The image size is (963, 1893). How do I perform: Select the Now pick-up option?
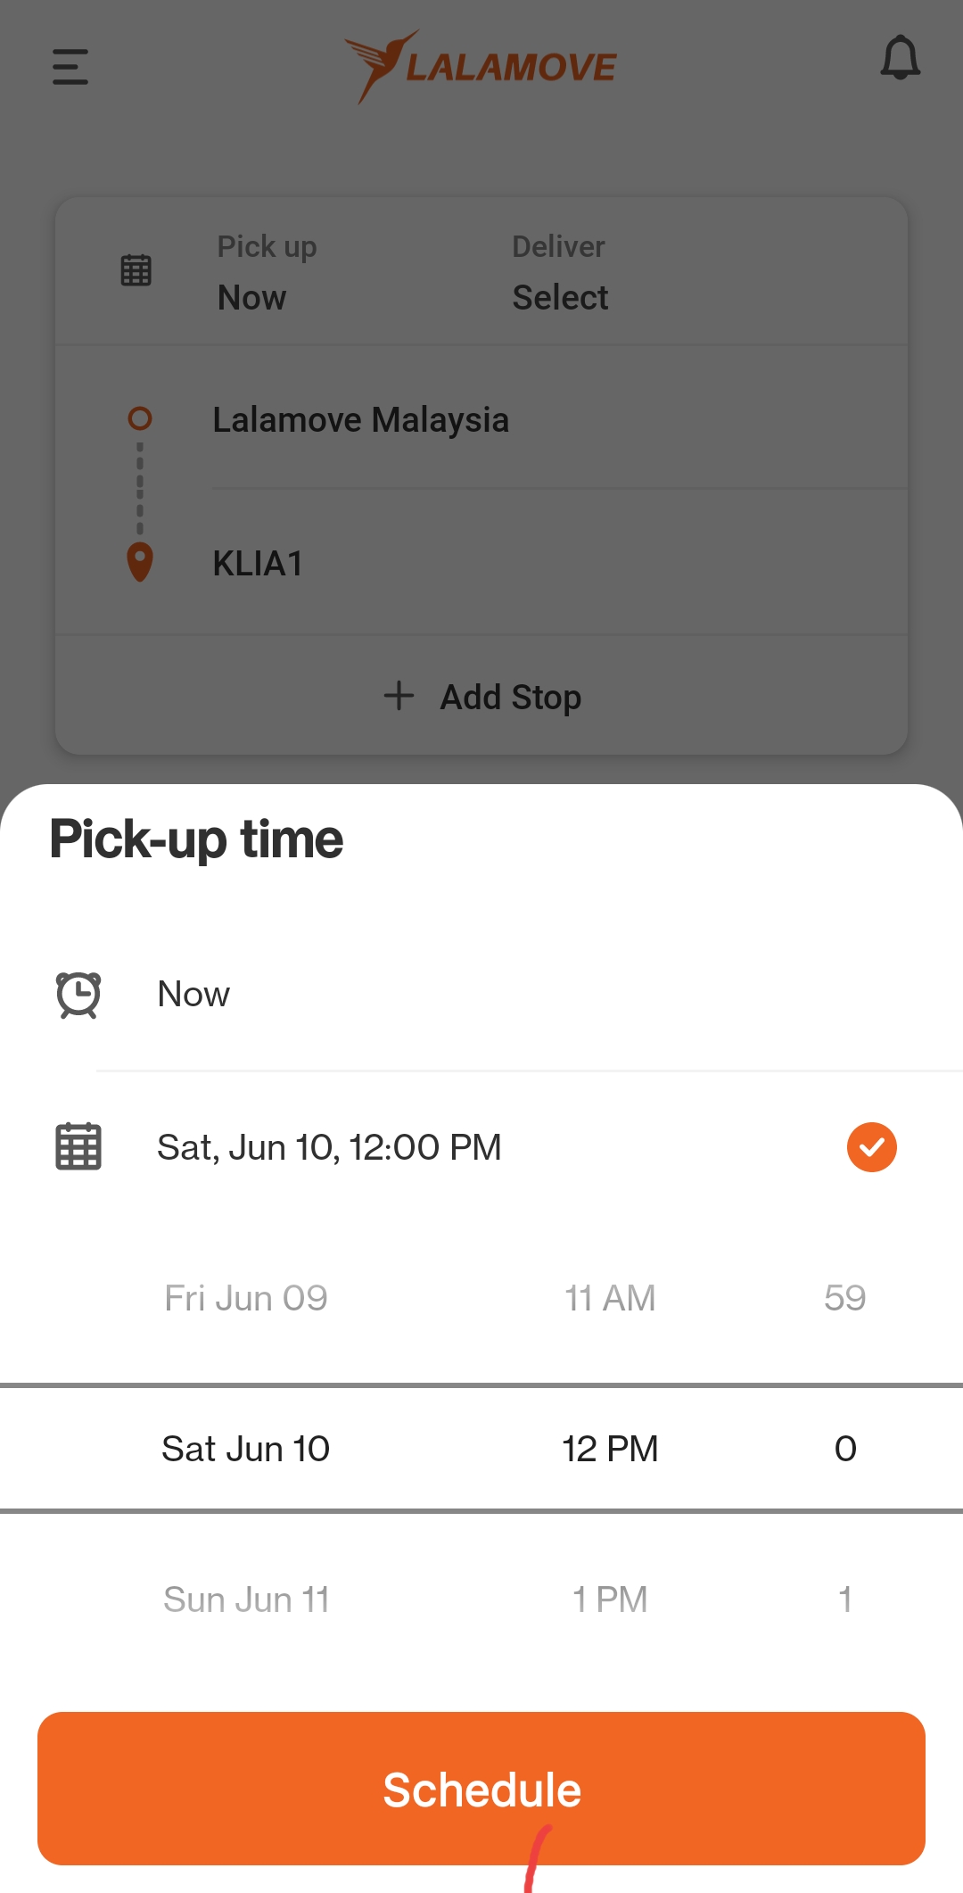click(x=481, y=995)
